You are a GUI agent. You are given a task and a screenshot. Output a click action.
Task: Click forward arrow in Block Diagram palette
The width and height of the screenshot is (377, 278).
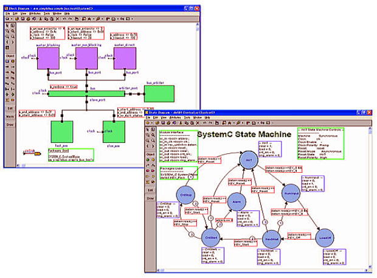(13, 42)
